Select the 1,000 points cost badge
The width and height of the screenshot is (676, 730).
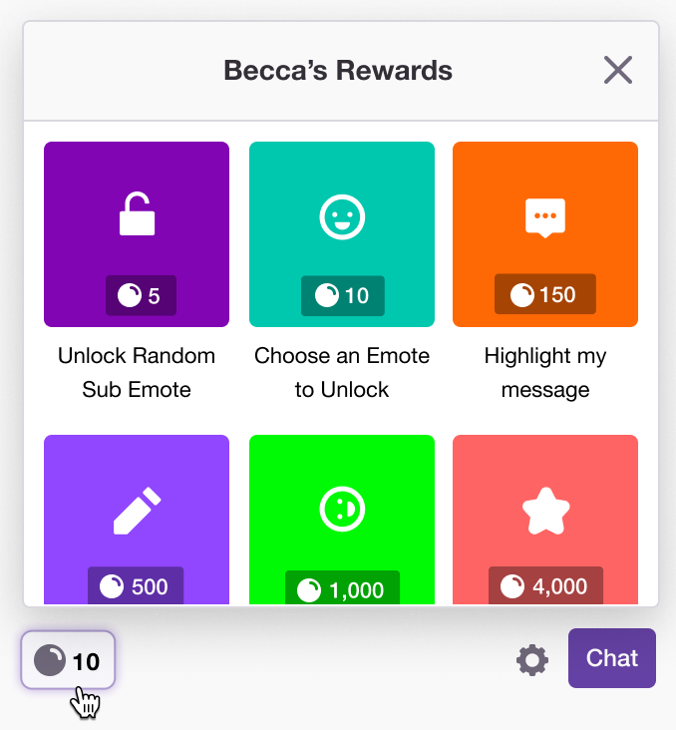pyautogui.click(x=342, y=587)
